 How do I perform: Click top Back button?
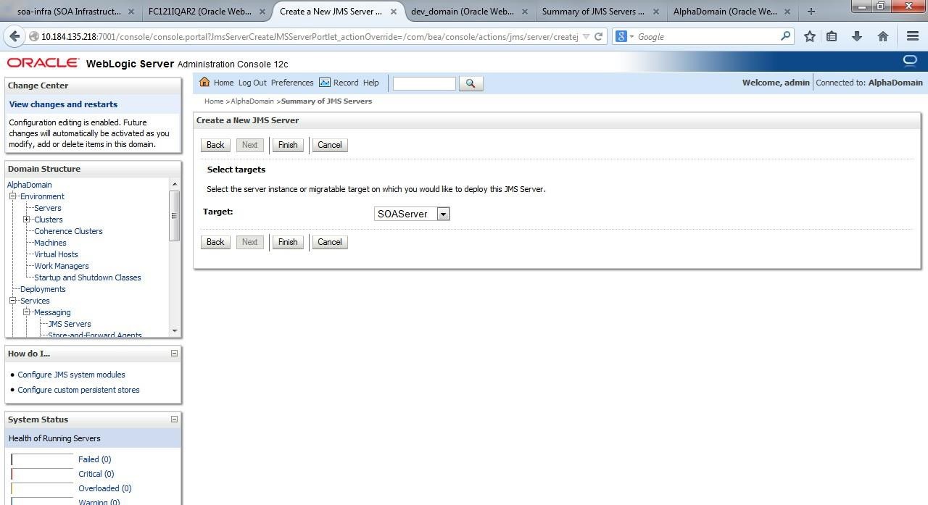click(215, 145)
